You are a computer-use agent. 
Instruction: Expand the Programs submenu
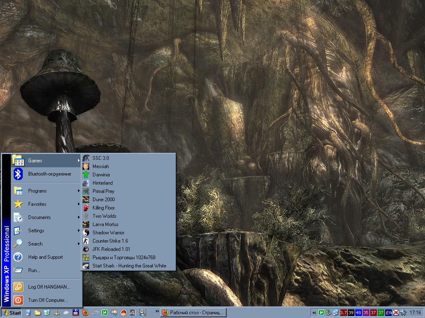point(46,191)
